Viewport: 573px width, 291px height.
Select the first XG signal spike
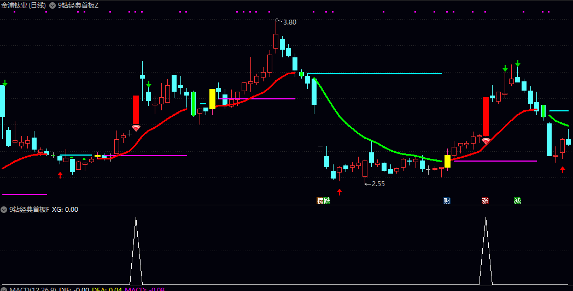(136, 251)
